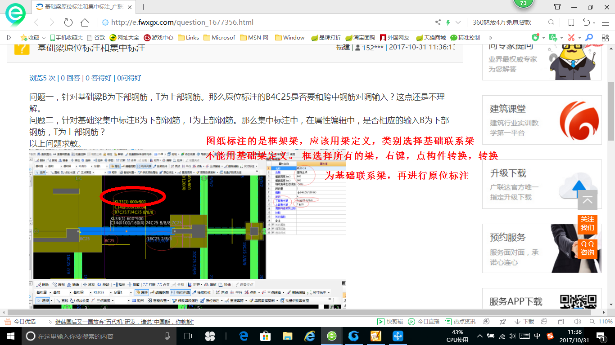Click the back-to-top arrow button

[588, 200]
